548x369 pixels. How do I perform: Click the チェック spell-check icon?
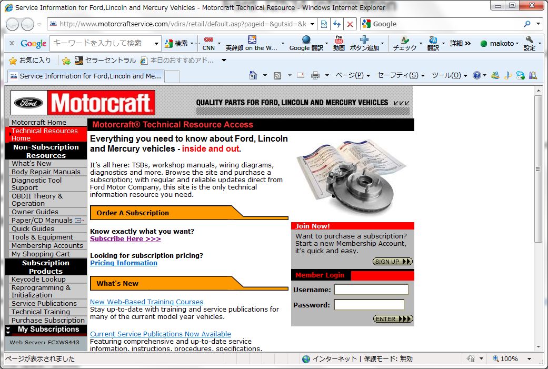click(x=404, y=39)
